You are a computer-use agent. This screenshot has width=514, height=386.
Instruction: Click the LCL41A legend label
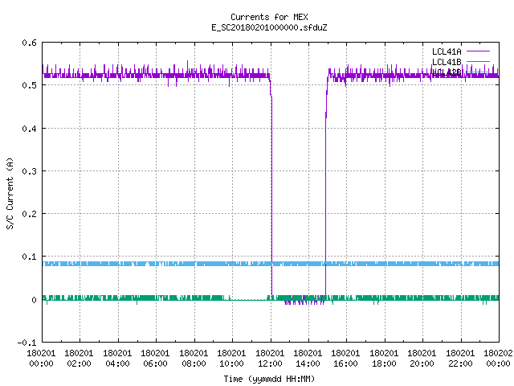447,51
